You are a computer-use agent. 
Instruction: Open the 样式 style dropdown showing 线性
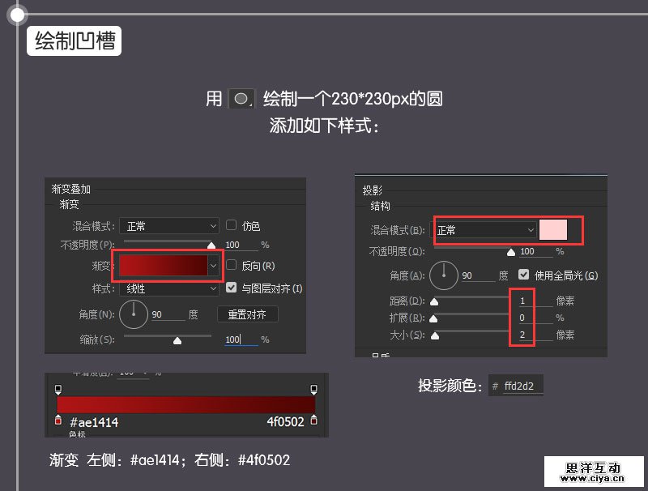(168, 288)
